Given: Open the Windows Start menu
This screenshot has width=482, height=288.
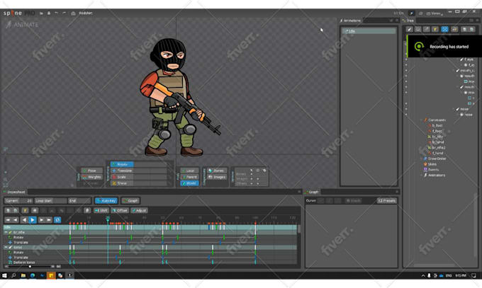Looking at the screenshot, I should (x=4, y=275).
